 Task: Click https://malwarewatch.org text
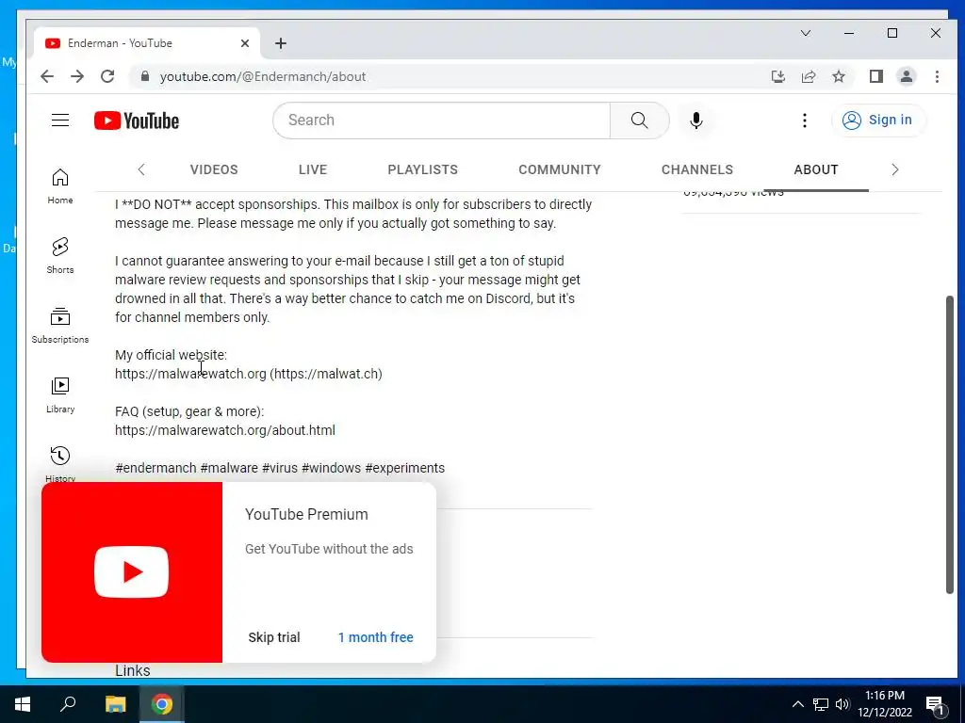tap(190, 374)
